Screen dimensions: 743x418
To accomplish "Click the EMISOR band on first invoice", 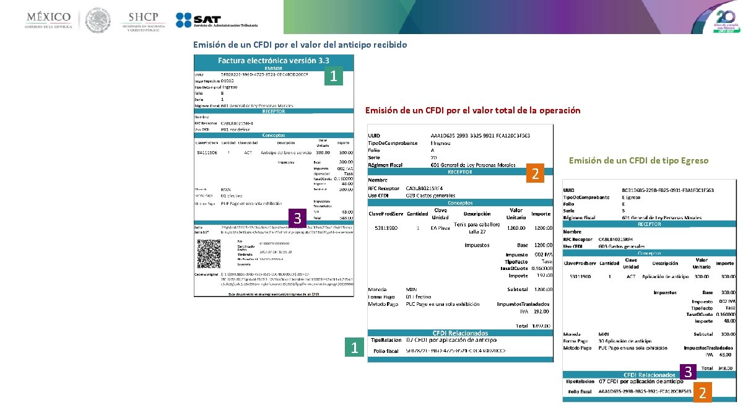I will (274, 67).
